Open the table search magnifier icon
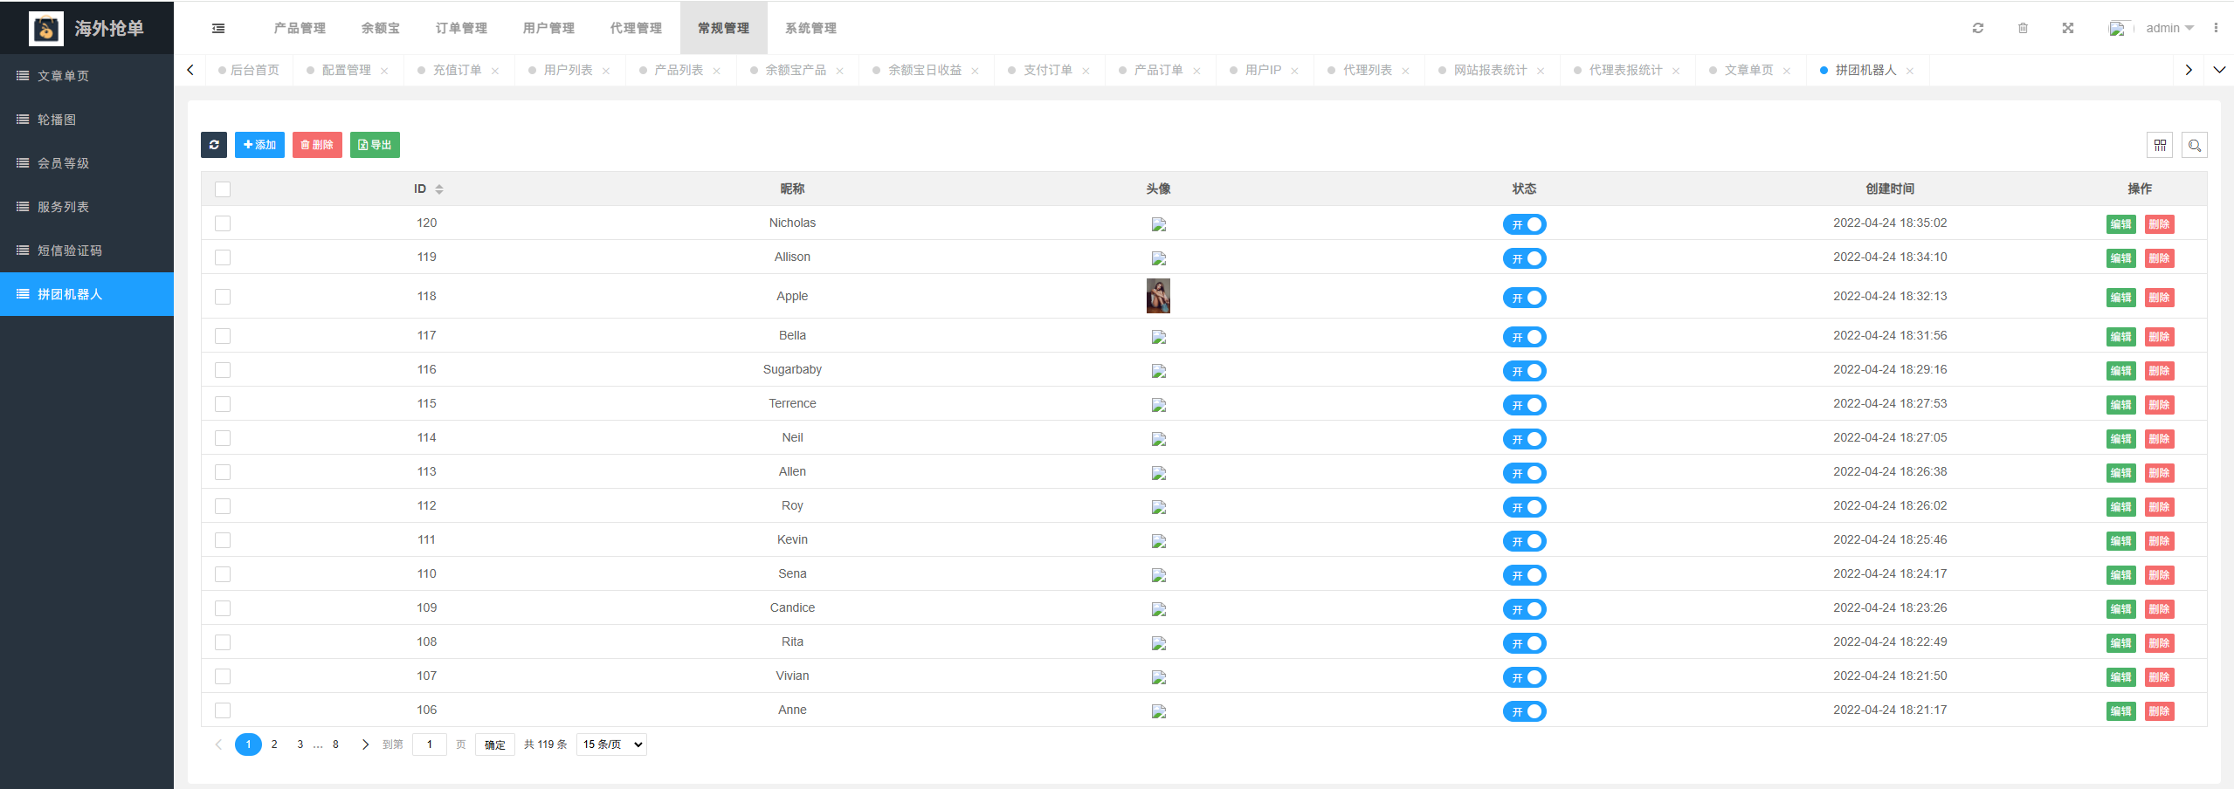Viewport: 2234px width, 789px height. click(2195, 145)
